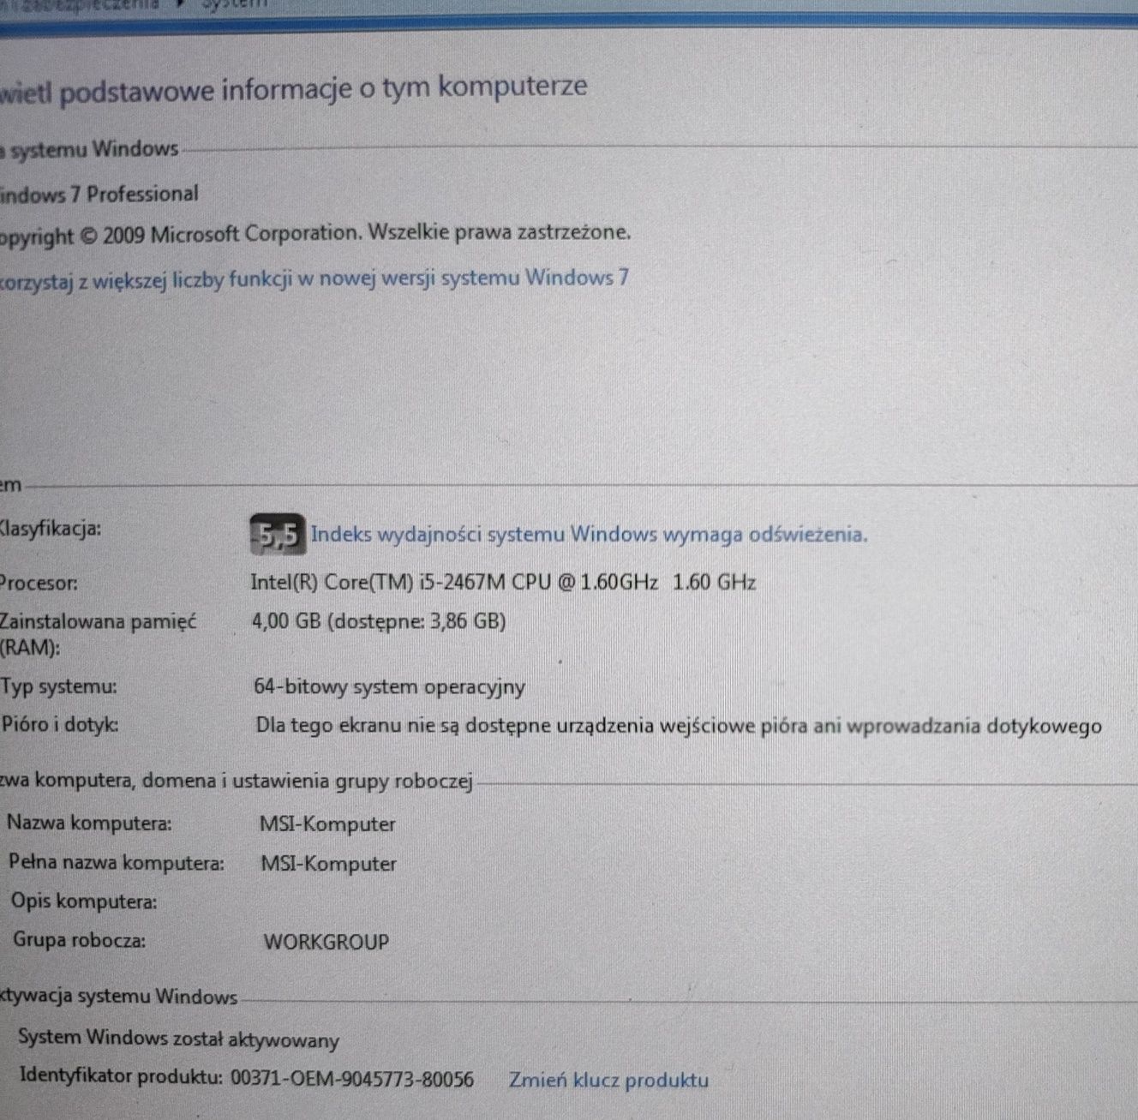Click the Identyfikator produktu label
This screenshot has width=1138, height=1120.
pos(121,1075)
